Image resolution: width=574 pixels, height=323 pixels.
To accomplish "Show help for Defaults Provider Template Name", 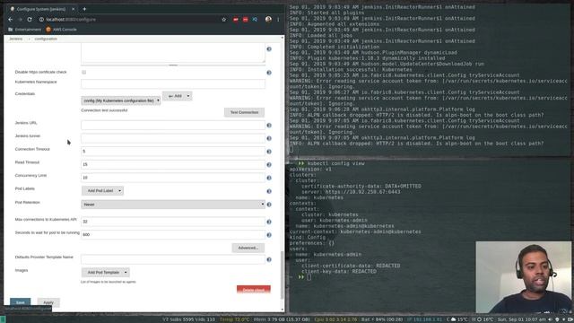I will click(269, 259).
